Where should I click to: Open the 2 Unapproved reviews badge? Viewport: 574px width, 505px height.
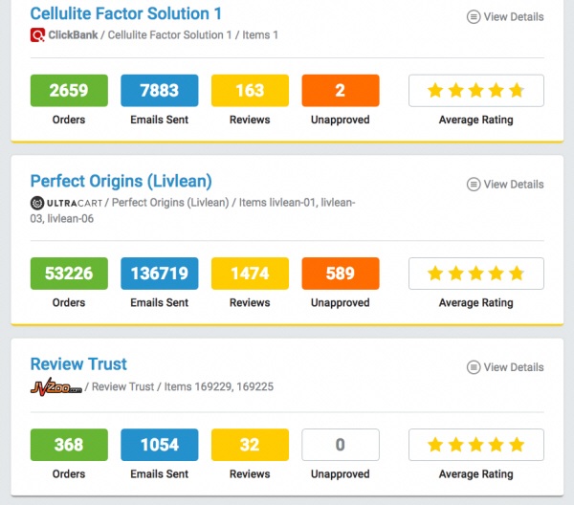341,91
